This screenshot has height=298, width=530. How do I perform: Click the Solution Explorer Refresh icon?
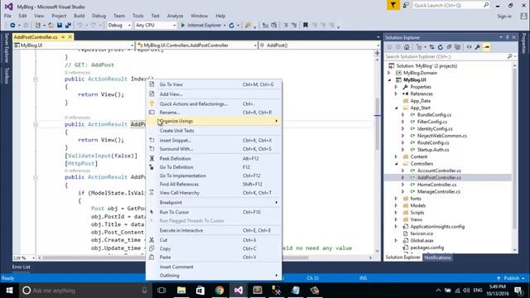[441, 47]
